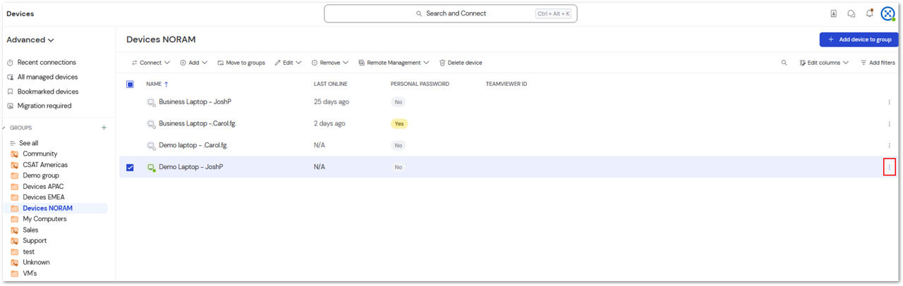Click the yellow Yes password badge
903x286 pixels.
click(399, 124)
